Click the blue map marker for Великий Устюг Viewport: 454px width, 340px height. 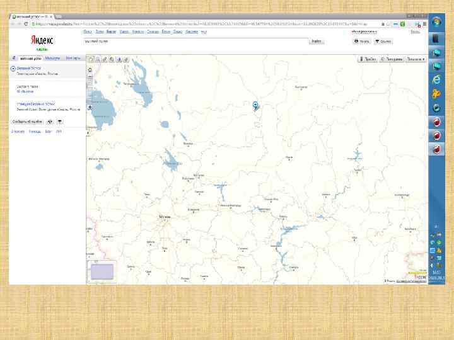255,105
